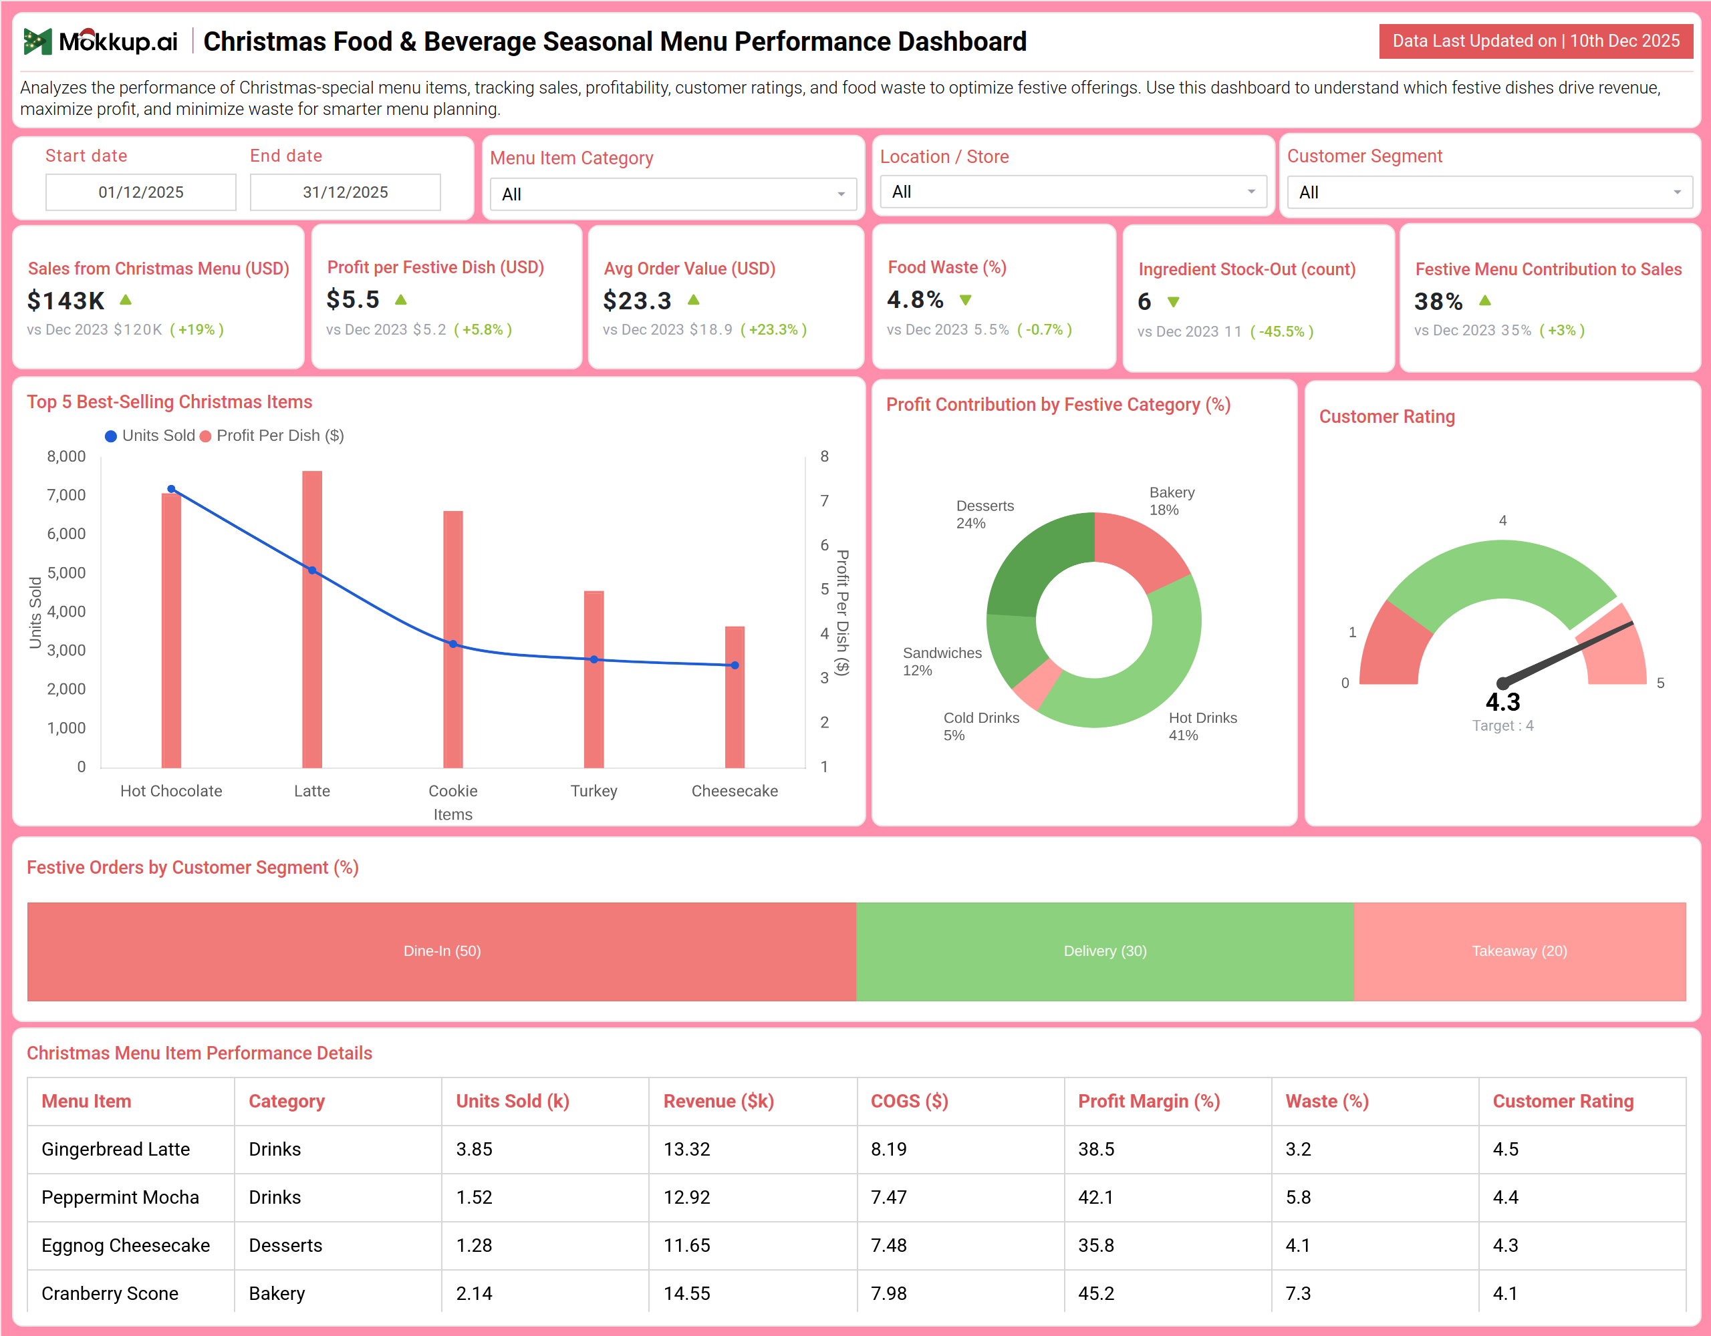Click the Cheesecake line data point
Screen dimensions: 1711x1336
pos(735,665)
